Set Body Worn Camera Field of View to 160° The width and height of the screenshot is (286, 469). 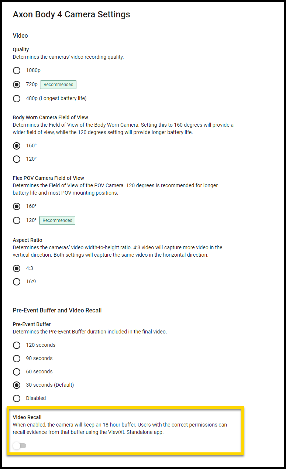pos(16,146)
